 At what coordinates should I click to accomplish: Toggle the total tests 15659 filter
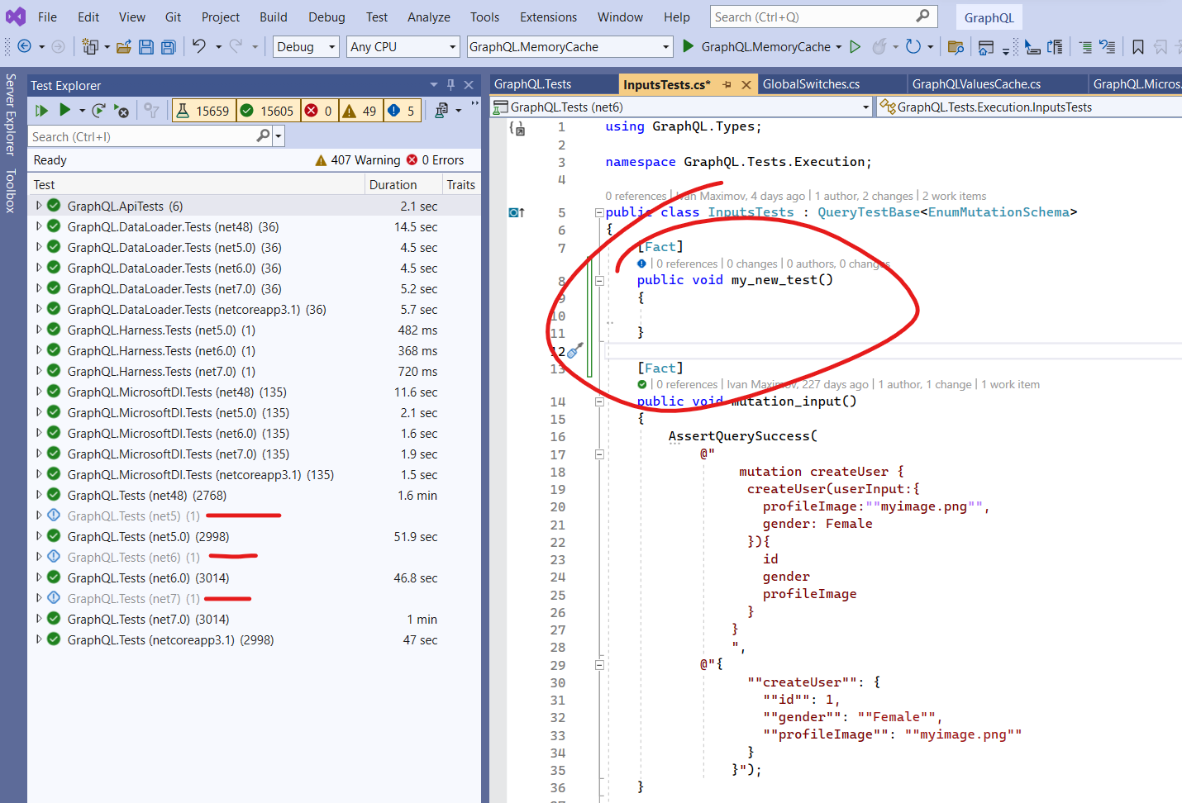point(203,110)
